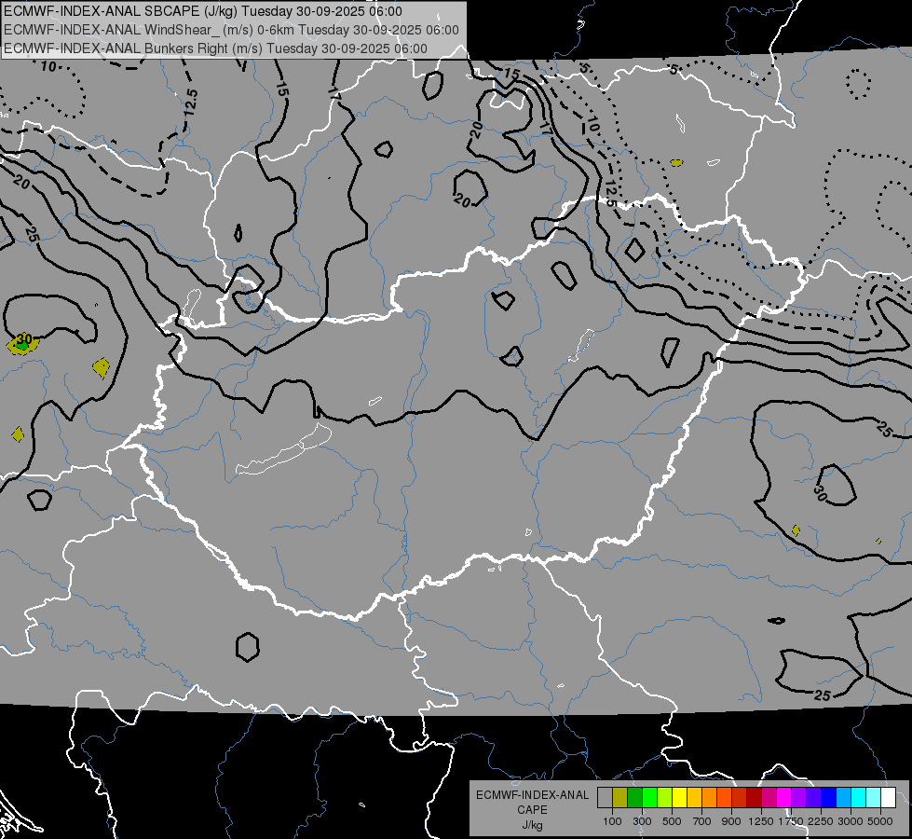Screen dimensions: 912x839
Task: Pick the olive legend swatch after 100
Action: pyautogui.click(x=620, y=797)
